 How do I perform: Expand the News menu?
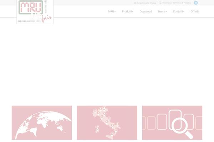click(x=162, y=11)
